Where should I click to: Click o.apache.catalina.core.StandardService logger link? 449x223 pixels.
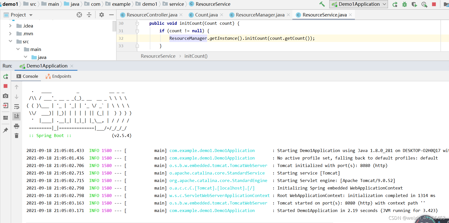click(x=217, y=173)
